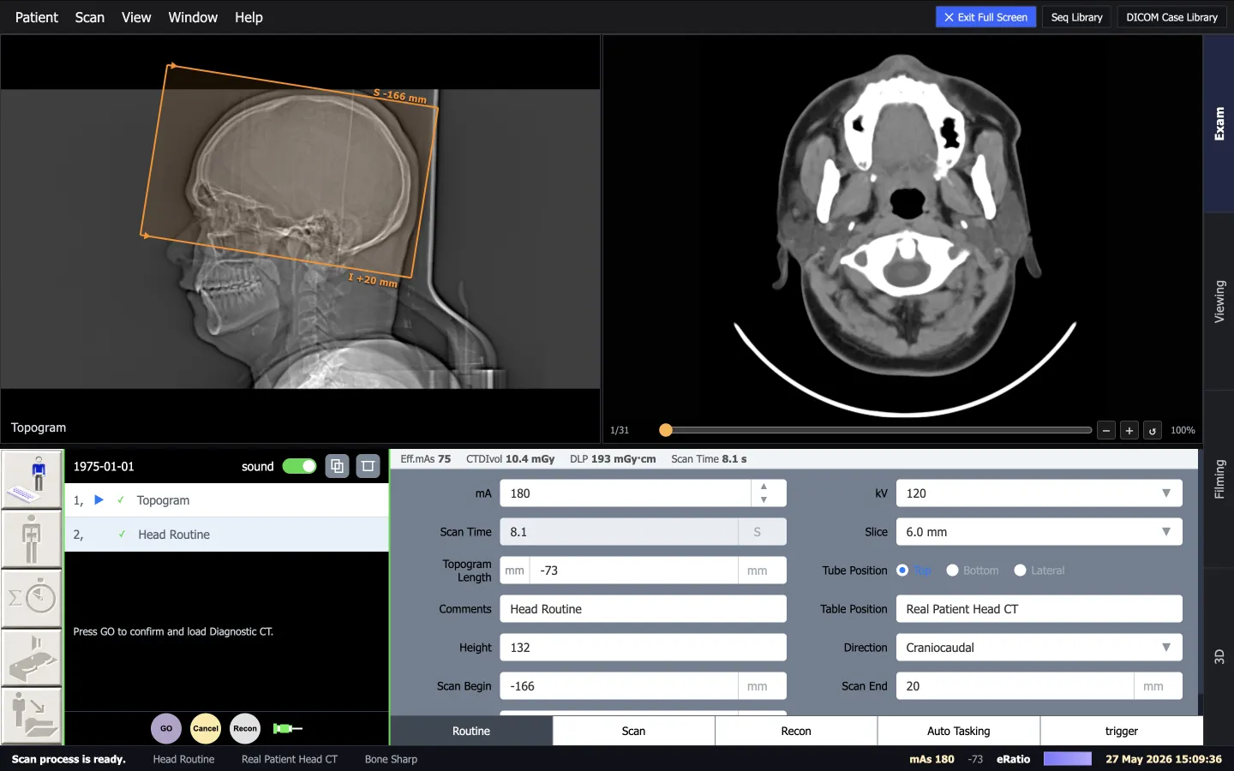Click the Topogram Length field showing -73
Viewport: 1234px width, 771px height.
634,571
